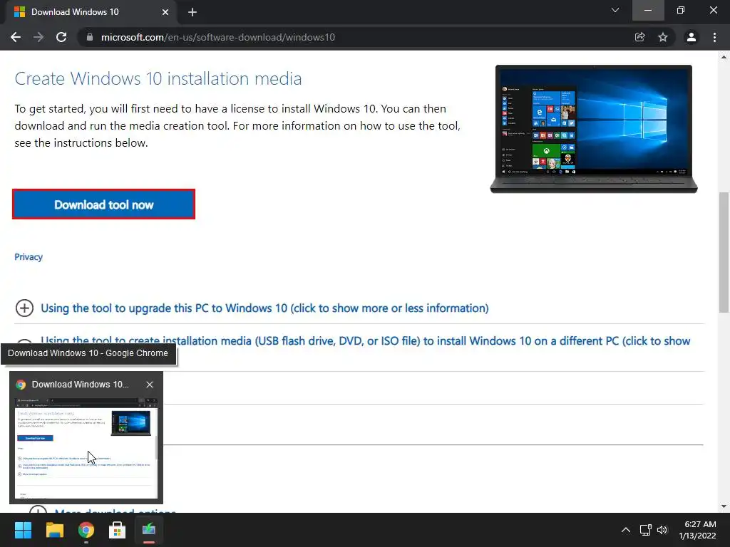
Task: Open the Privacy link
Action: tap(29, 256)
